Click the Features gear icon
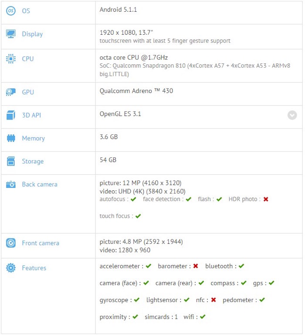The width and height of the screenshot is (305, 335). tap(11, 268)
